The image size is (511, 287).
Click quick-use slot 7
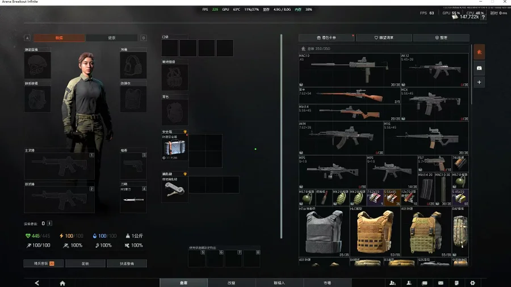click(233, 259)
